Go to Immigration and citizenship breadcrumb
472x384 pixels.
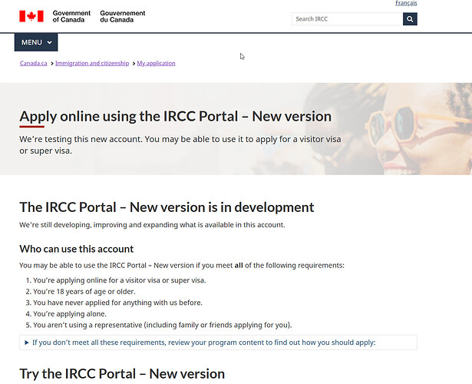[x=92, y=63]
